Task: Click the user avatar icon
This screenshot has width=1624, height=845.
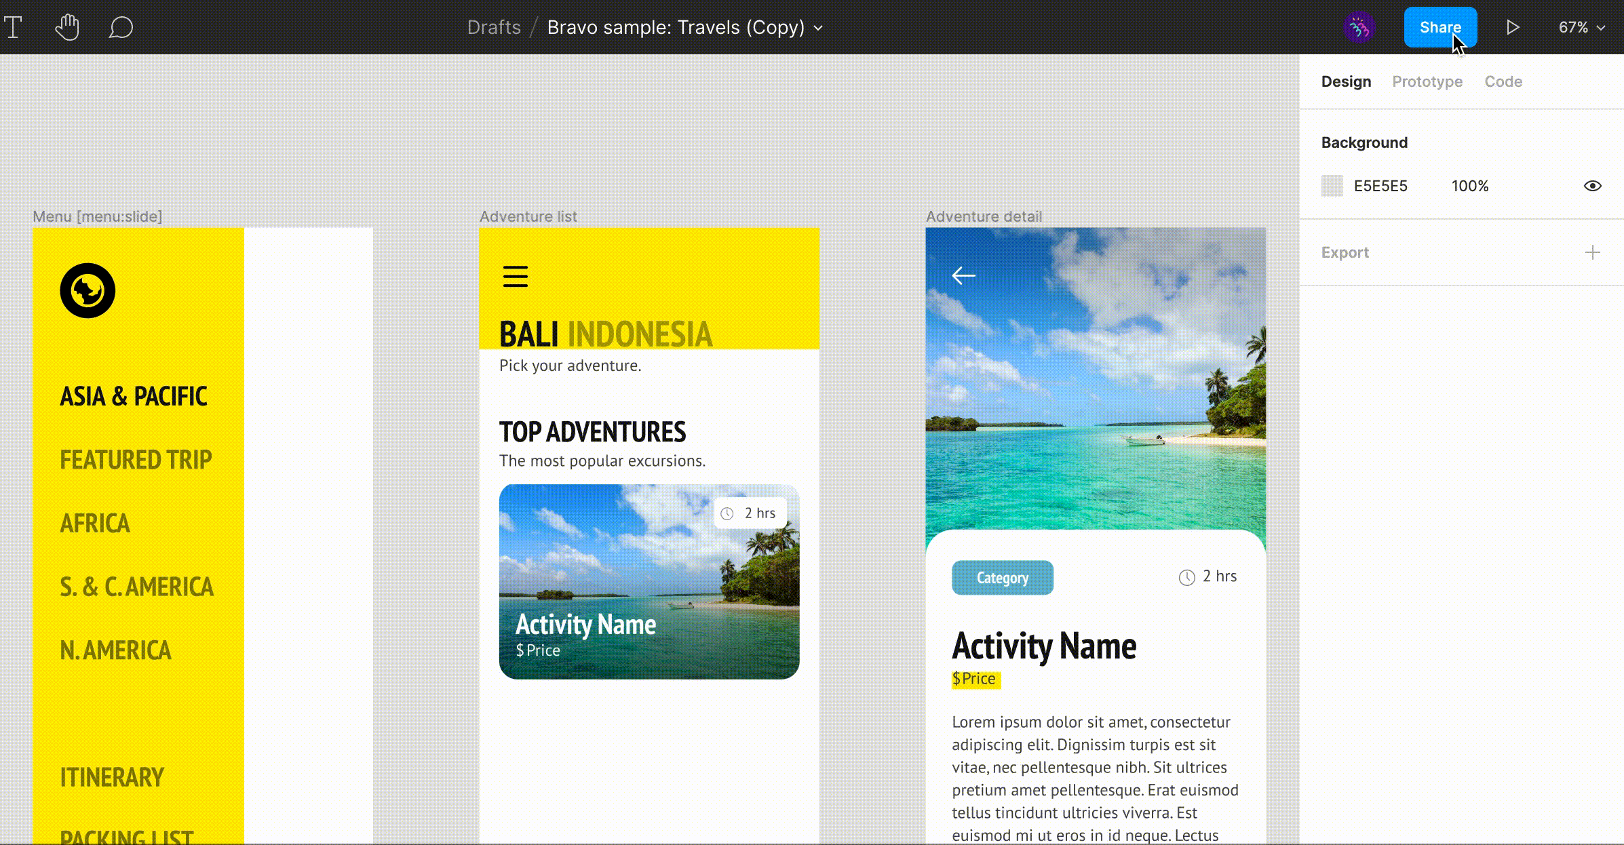Action: (1359, 27)
